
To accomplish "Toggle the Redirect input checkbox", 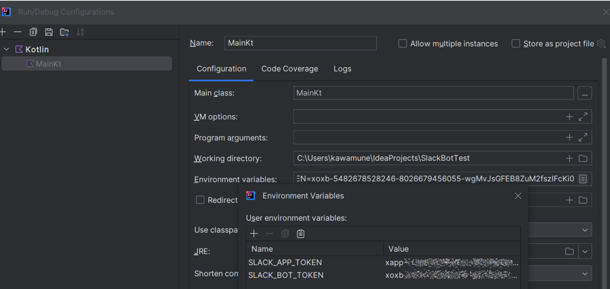I will tap(200, 200).
